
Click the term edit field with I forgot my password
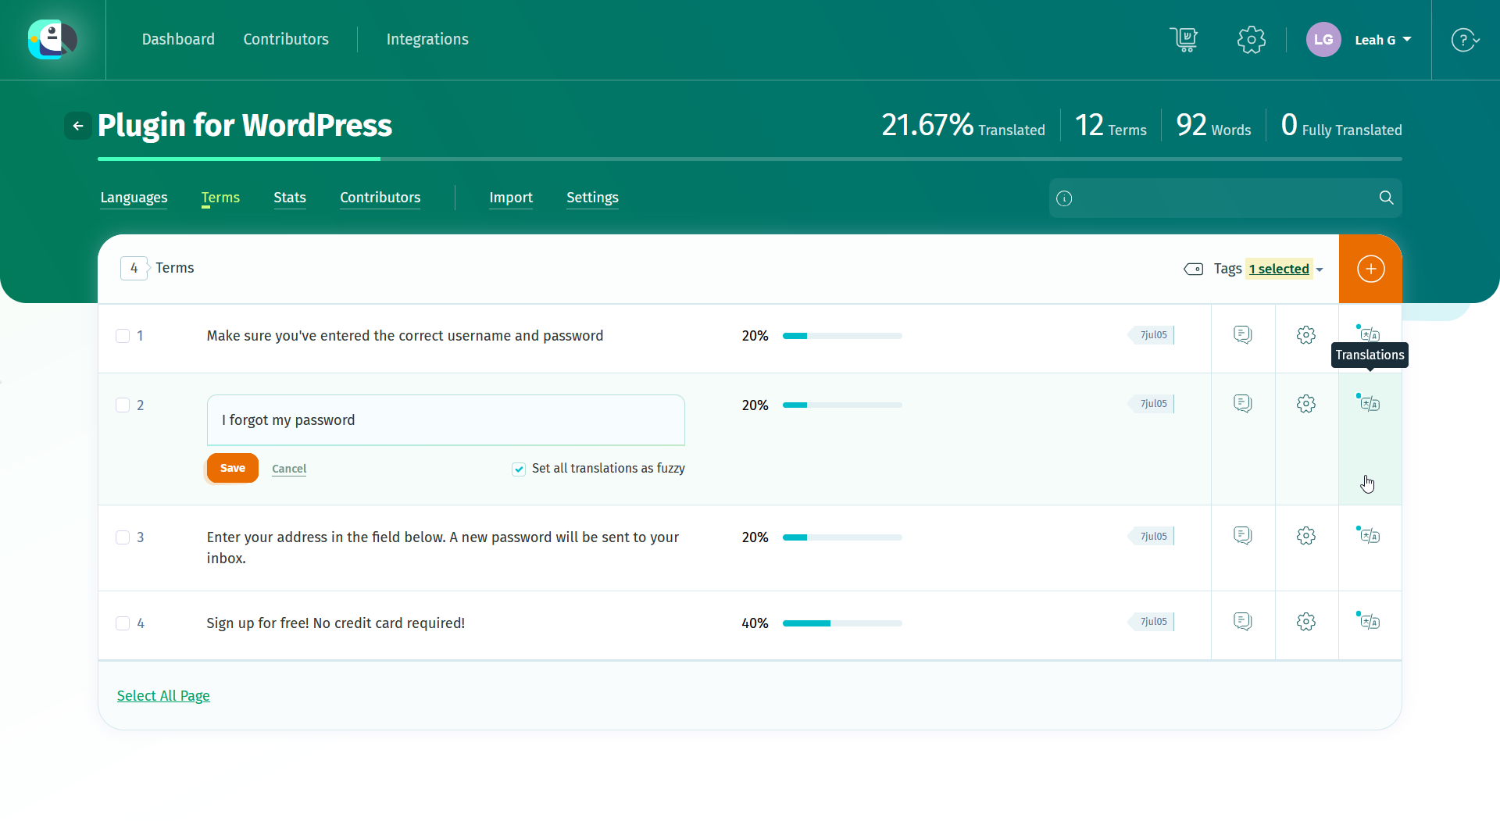coord(446,420)
